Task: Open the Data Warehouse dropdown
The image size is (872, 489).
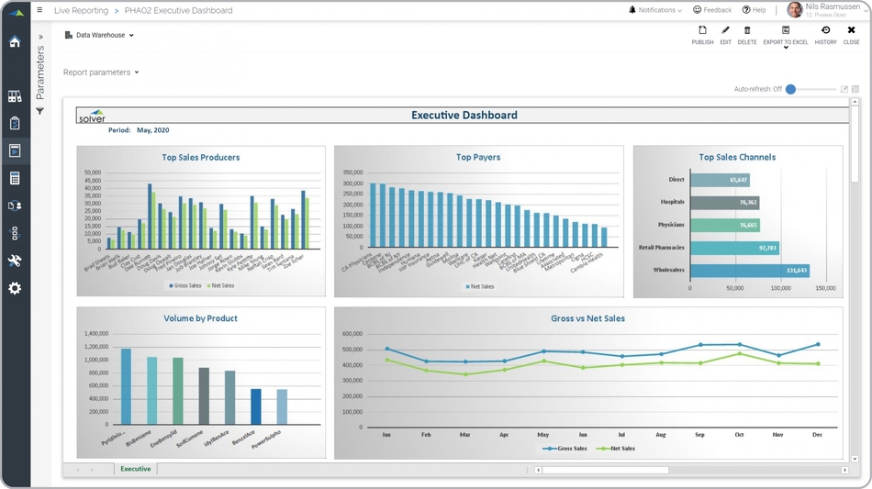Action: point(100,36)
